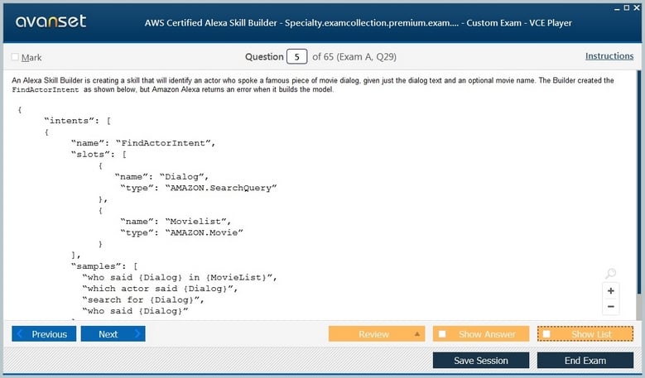Enable the Show Answer checkbox

click(x=443, y=334)
